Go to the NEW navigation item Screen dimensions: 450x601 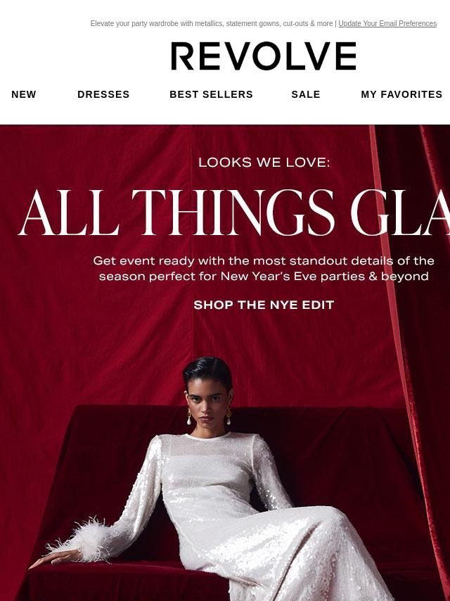tap(24, 94)
